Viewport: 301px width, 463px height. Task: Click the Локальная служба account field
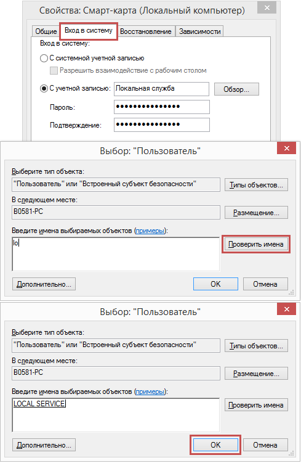click(x=161, y=89)
